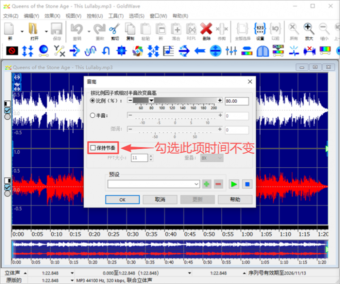
Task: Open the 视图(V) menu
Action: pyautogui.click(x=73, y=16)
